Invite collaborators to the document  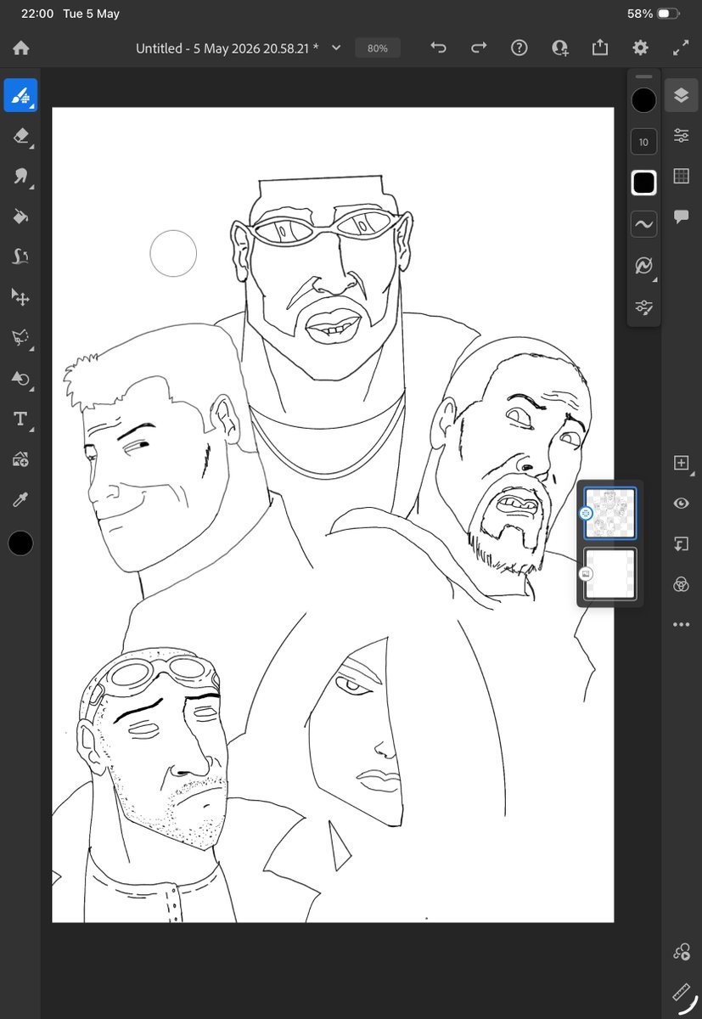point(559,48)
